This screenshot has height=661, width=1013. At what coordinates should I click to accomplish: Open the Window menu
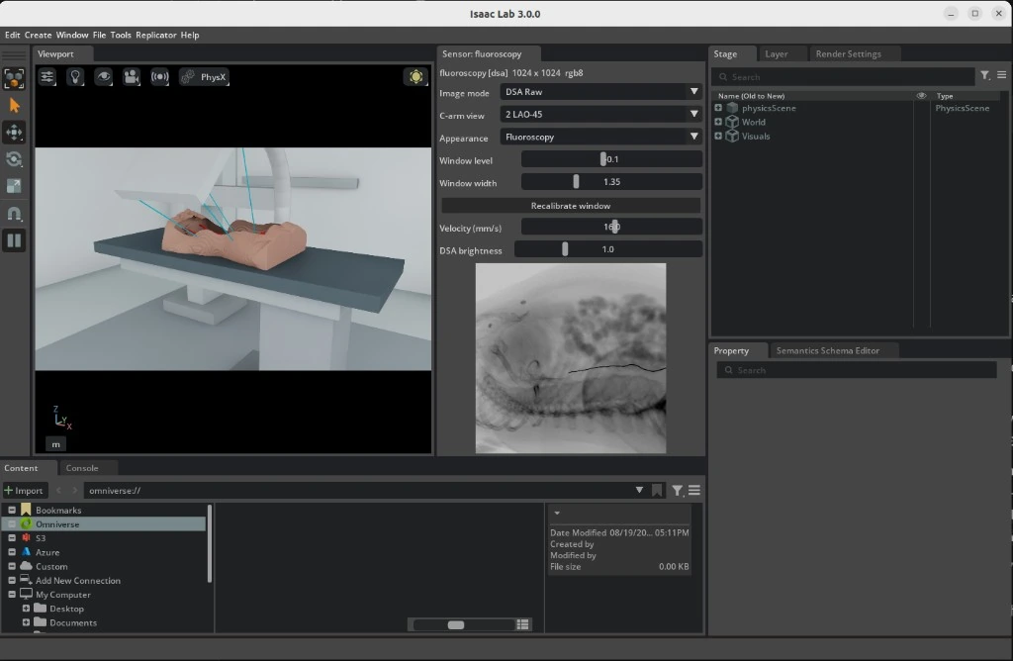pyautogui.click(x=71, y=35)
